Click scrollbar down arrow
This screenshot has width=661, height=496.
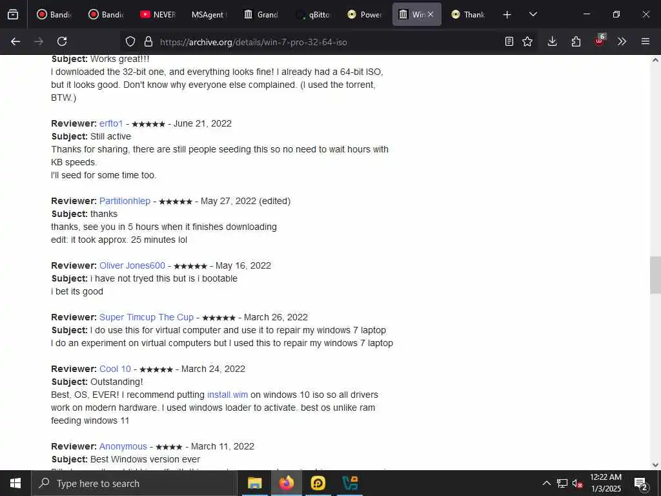pos(655,465)
